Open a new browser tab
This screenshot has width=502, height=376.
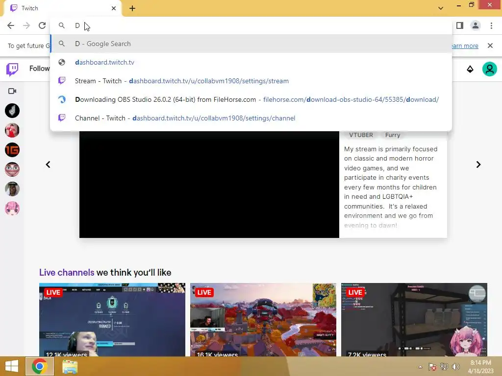(x=132, y=8)
